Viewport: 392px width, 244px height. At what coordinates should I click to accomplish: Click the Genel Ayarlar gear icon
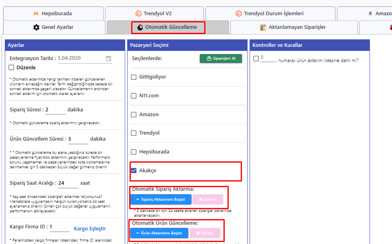point(36,27)
